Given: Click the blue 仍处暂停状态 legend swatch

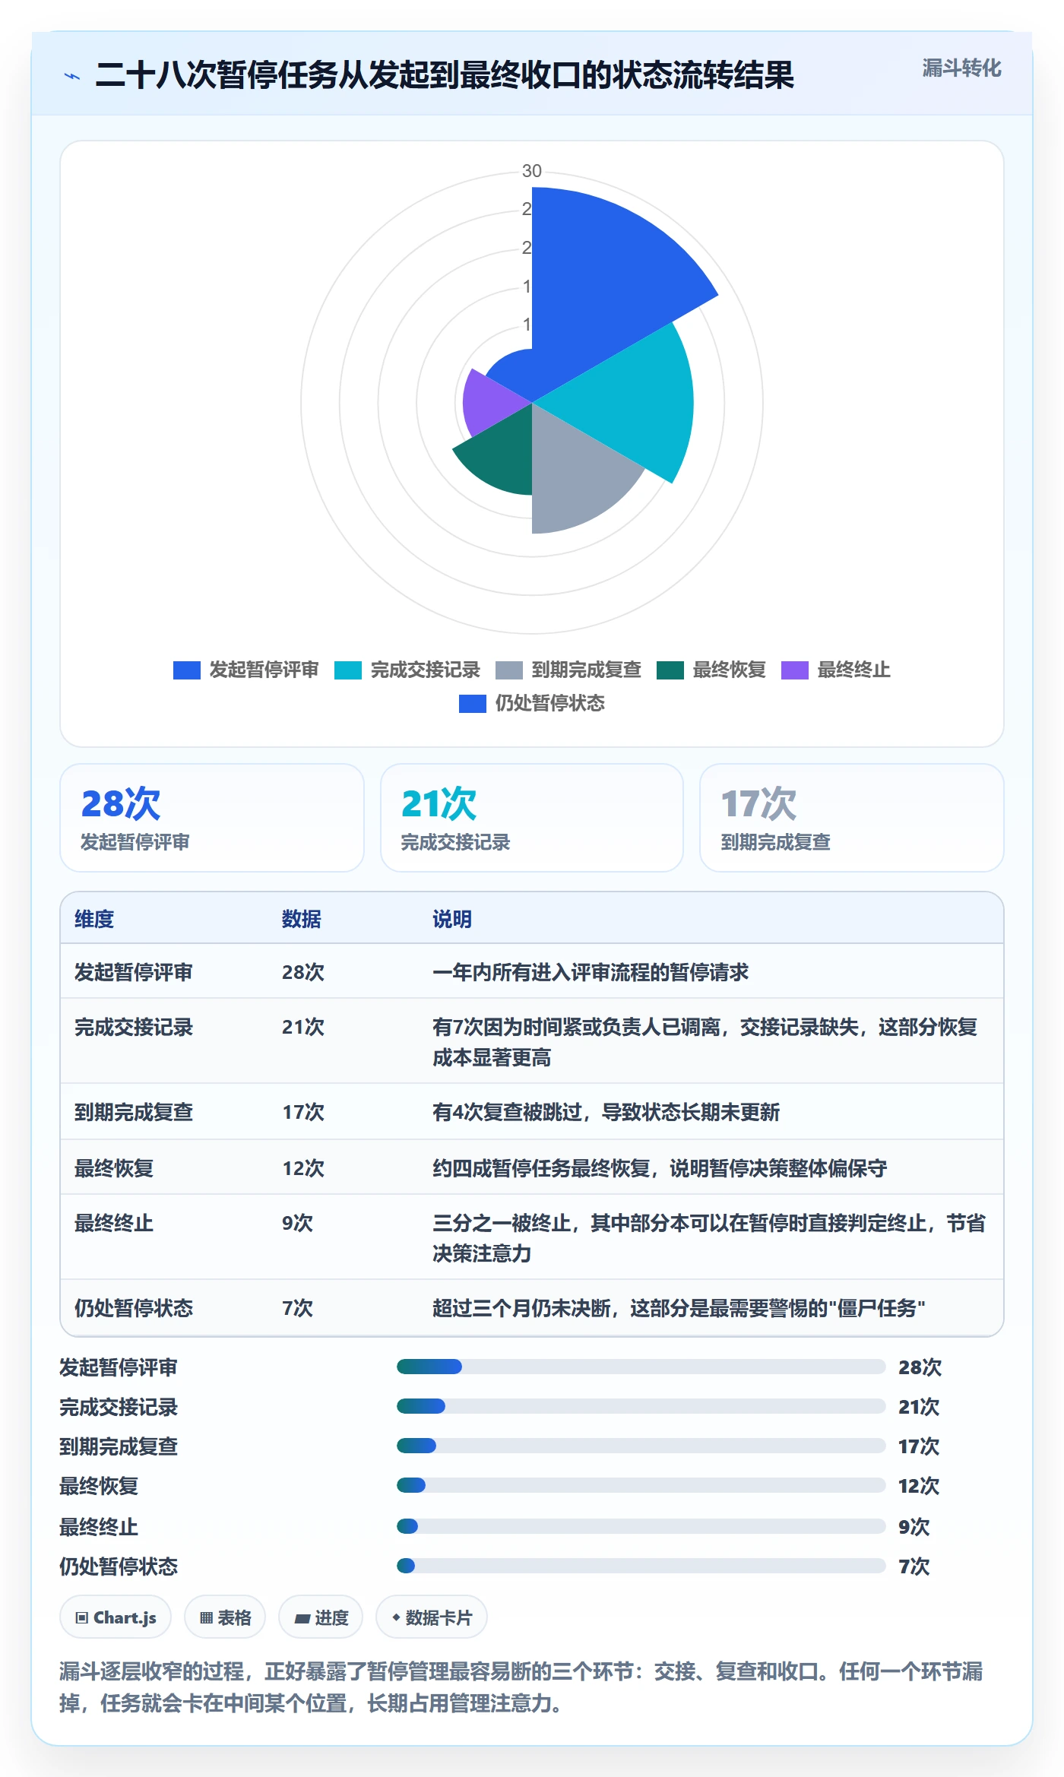Looking at the screenshot, I should pos(472,704).
